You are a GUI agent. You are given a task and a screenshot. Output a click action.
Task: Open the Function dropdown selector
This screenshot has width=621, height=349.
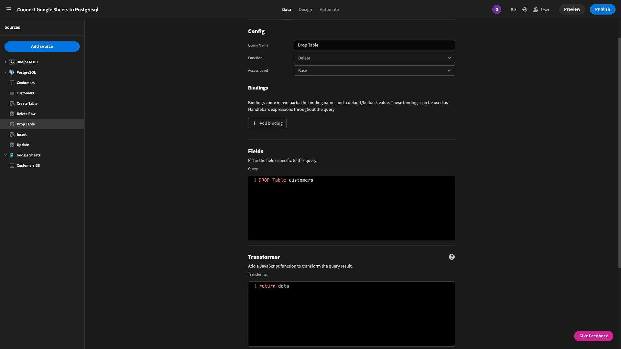(x=374, y=58)
